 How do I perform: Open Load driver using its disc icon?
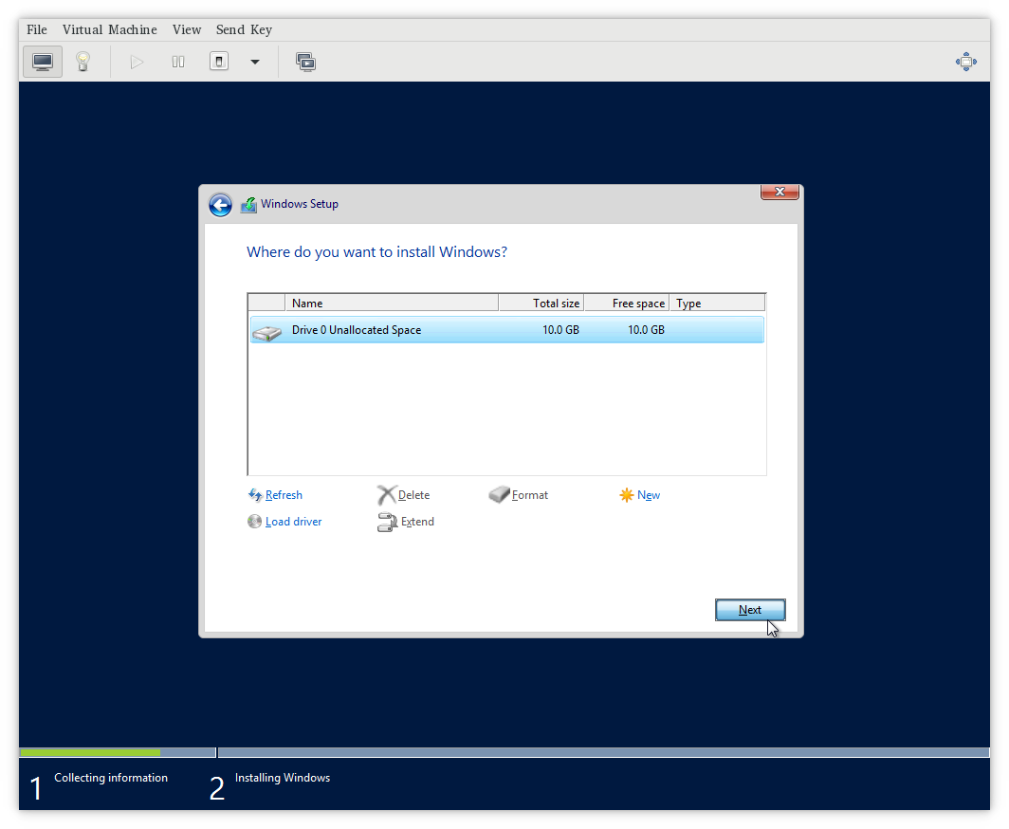click(x=253, y=521)
